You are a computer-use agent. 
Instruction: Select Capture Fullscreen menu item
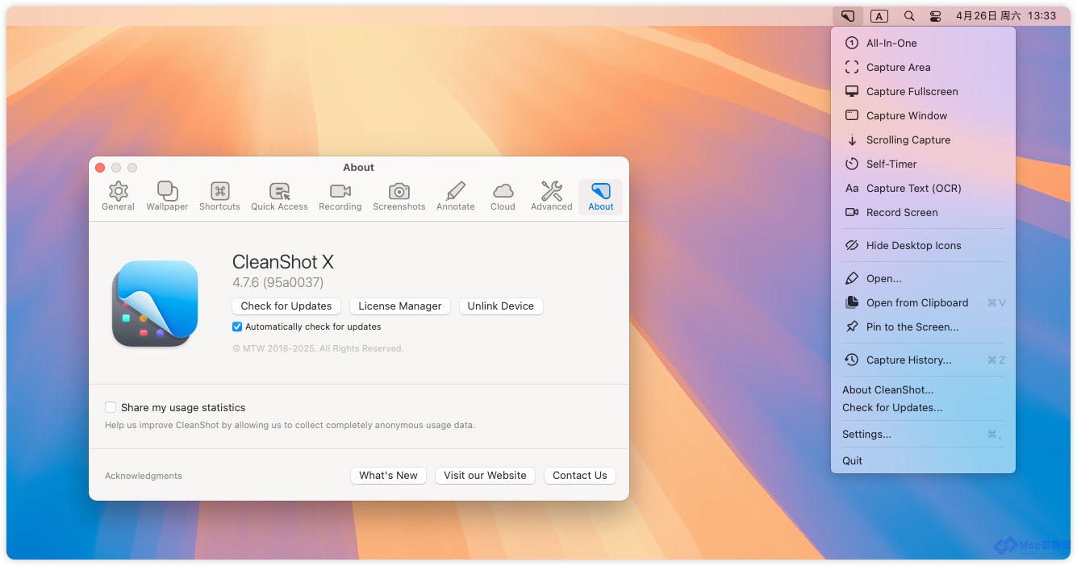click(x=923, y=92)
